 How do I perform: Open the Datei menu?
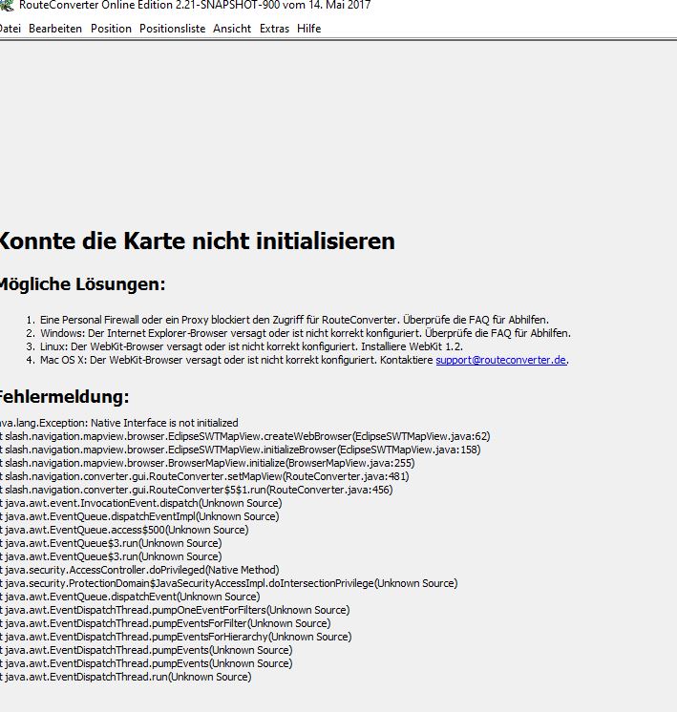point(10,29)
